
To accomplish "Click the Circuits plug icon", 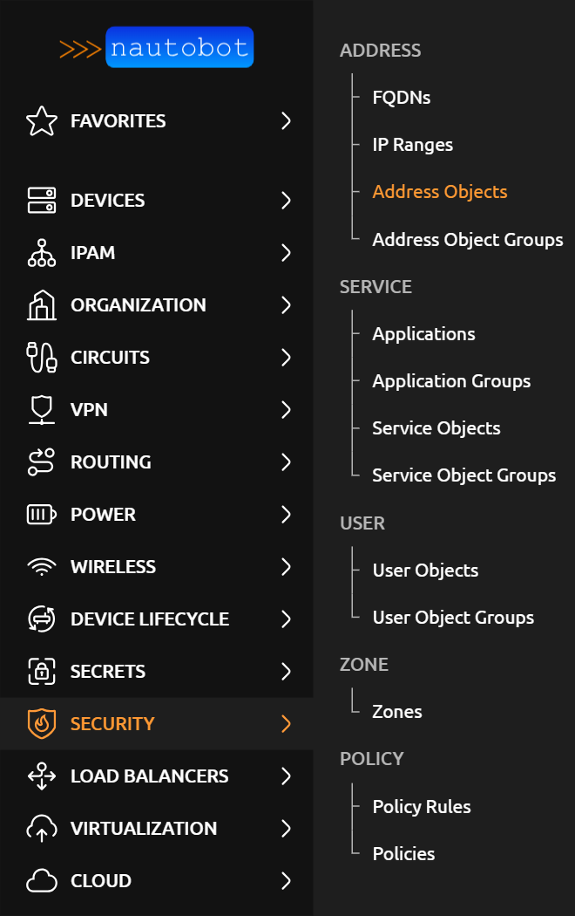I will pyautogui.click(x=41, y=357).
